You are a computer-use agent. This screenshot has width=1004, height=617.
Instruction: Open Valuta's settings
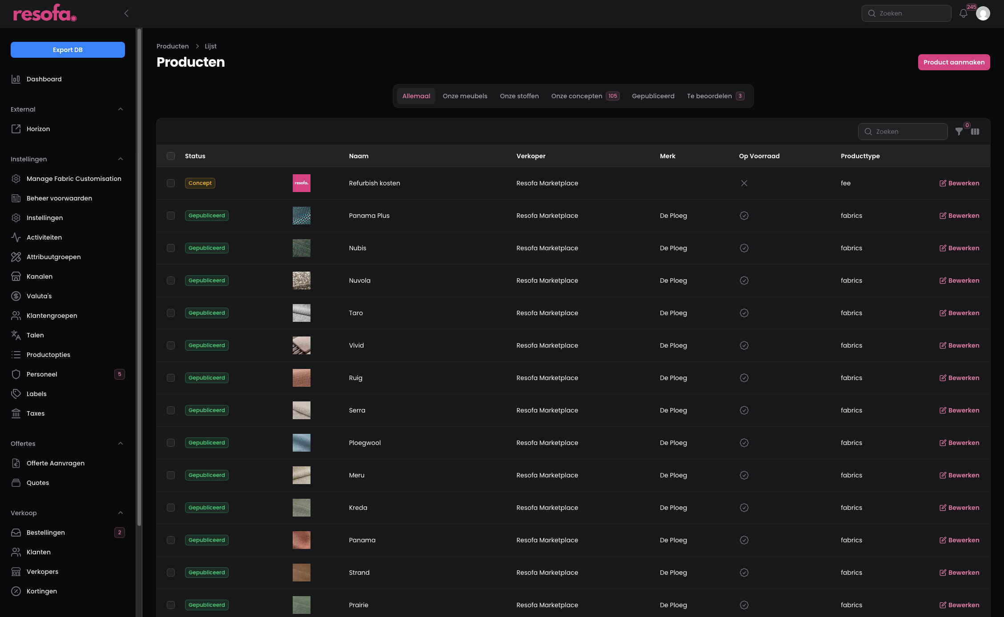click(x=40, y=296)
